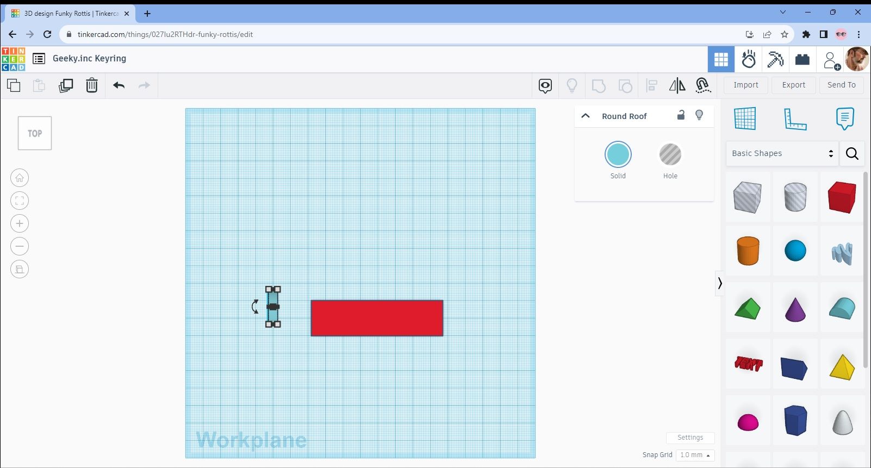871x468 pixels.
Task: Click the Align tool icon
Action: click(651, 85)
